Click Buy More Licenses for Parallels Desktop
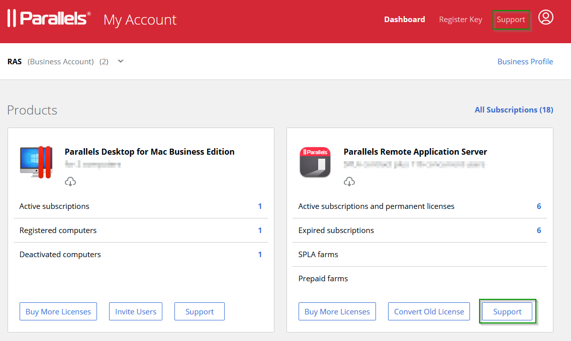The image size is (571, 341). [x=58, y=311]
